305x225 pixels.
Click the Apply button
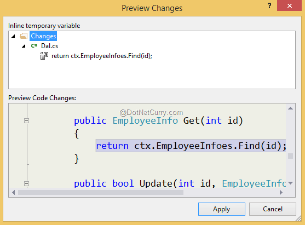click(222, 209)
